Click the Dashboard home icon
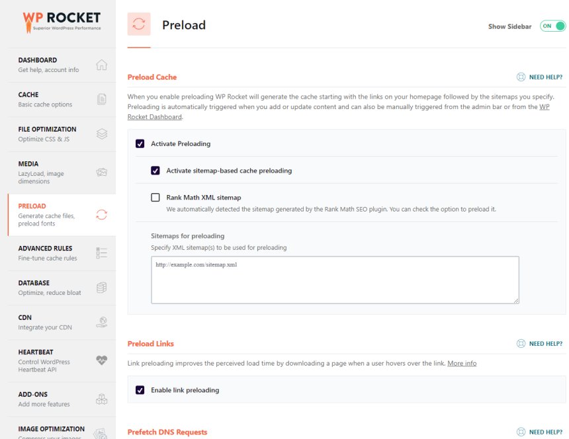This screenshot has width=569, height=439. point(101,65)
